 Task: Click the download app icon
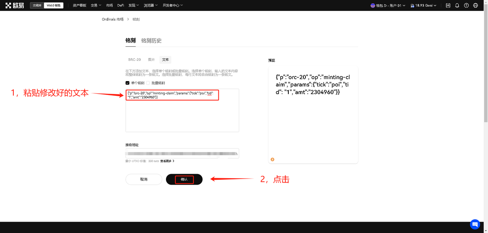[x=448, y=5]
